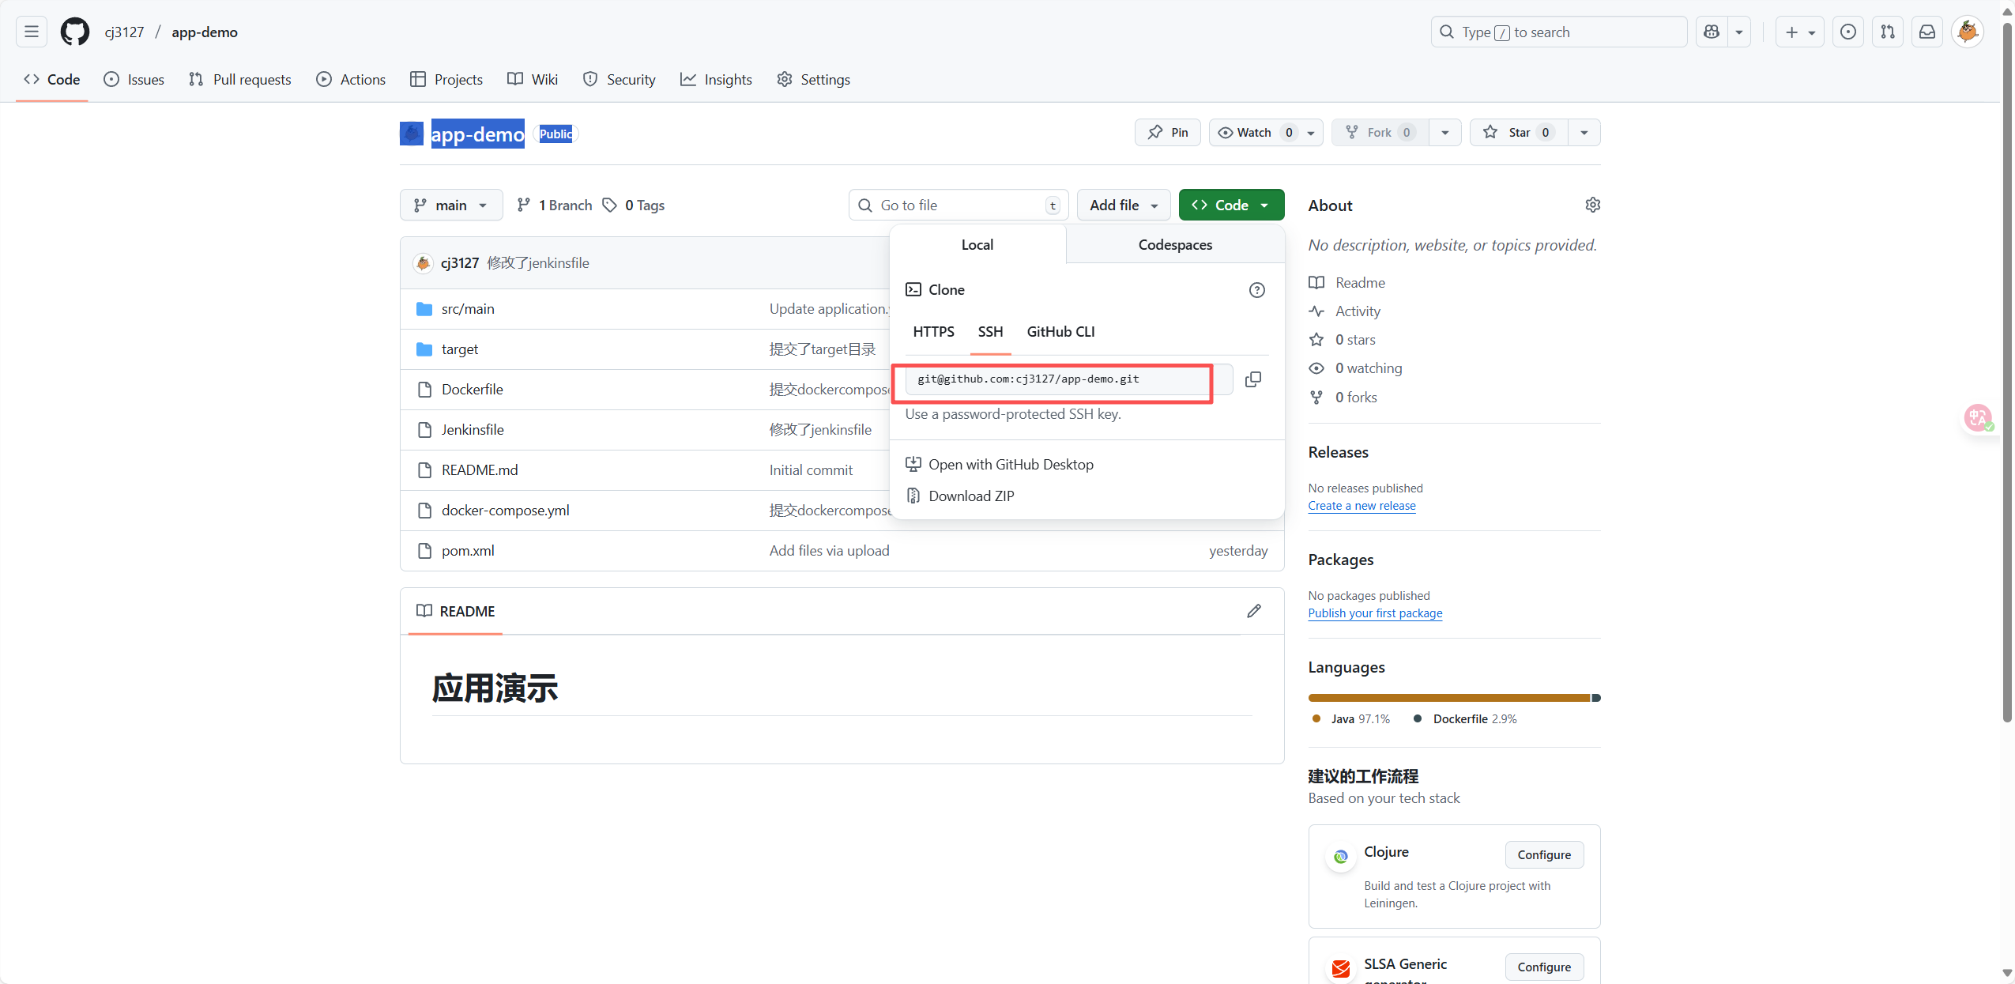Click the SSH clone URL field
The height and width of the screenshot is (984, 2015).
(x=1069, y=379)
